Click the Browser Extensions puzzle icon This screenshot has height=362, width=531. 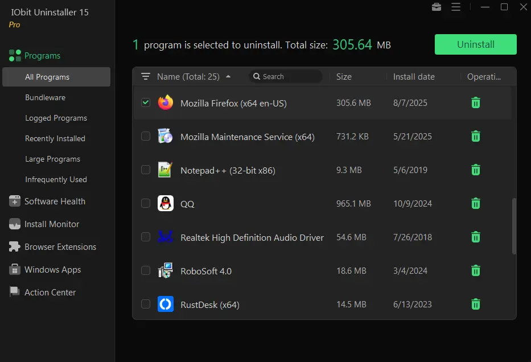(x=15, y=246)
